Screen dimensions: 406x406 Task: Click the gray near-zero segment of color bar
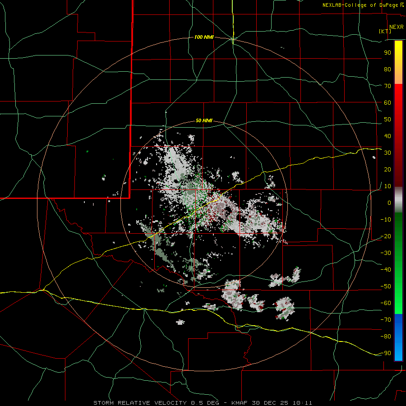398,200
